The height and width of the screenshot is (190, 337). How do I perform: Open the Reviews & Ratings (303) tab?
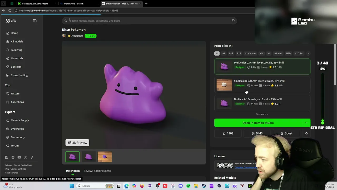97,171
